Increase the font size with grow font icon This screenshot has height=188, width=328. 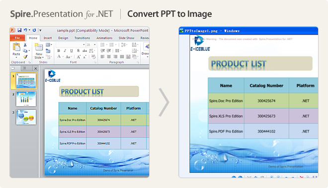[79, 57]
